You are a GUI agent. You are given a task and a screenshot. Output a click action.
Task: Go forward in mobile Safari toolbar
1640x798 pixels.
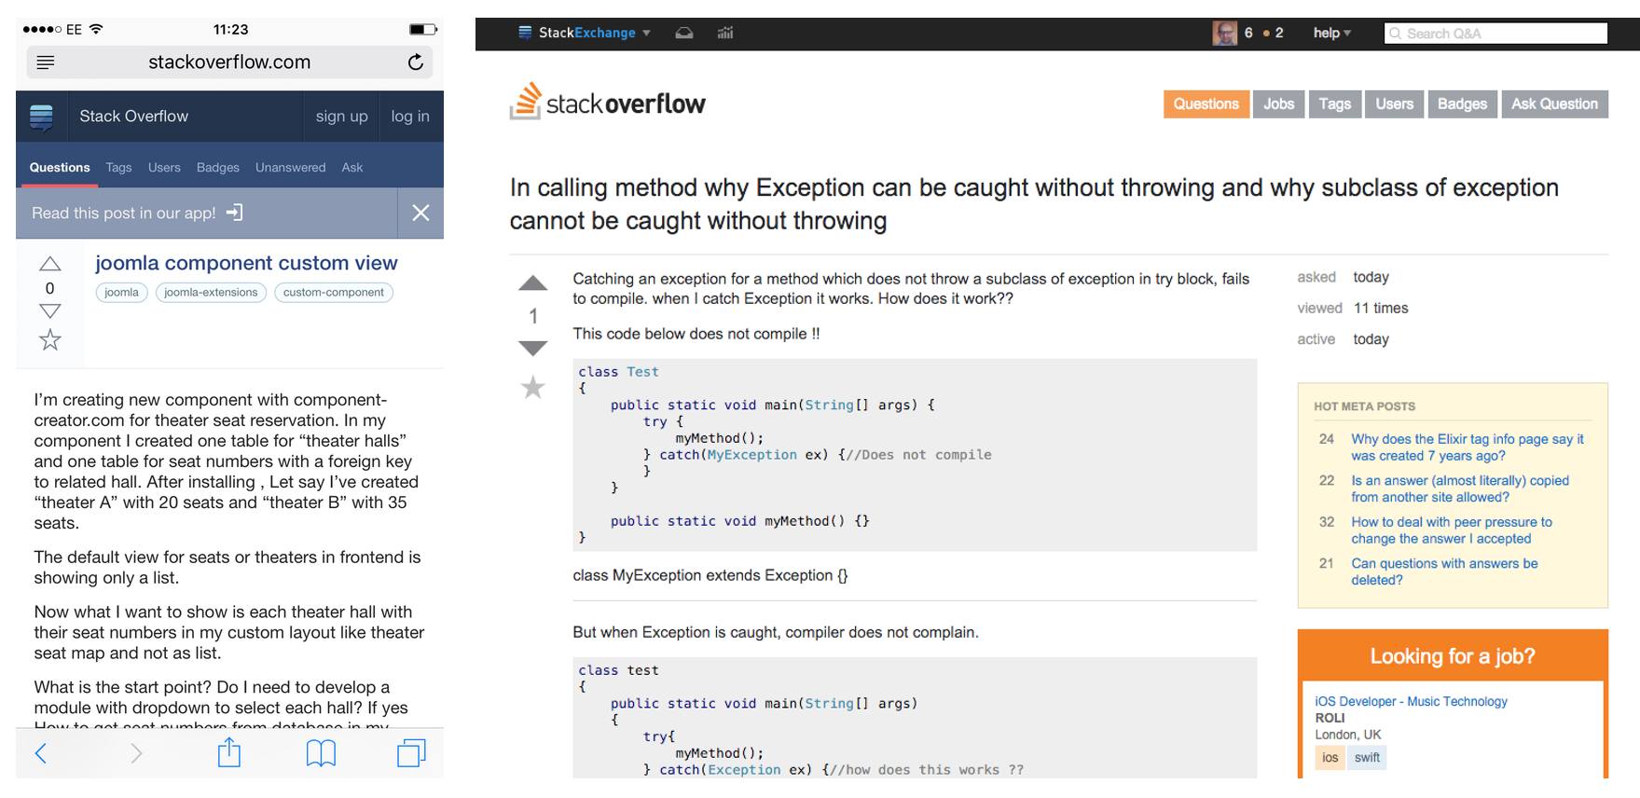136,753
